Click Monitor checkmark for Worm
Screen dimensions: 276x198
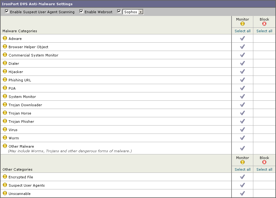coord(243,138)
